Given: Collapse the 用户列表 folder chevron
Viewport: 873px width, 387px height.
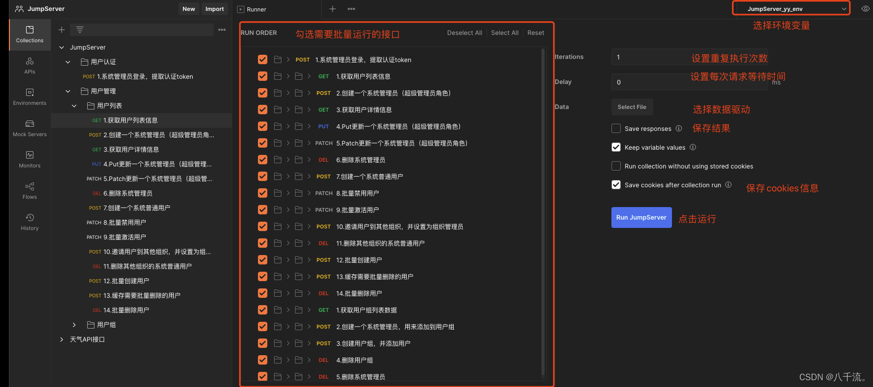Looking at the screenshot, I should 74,105.
